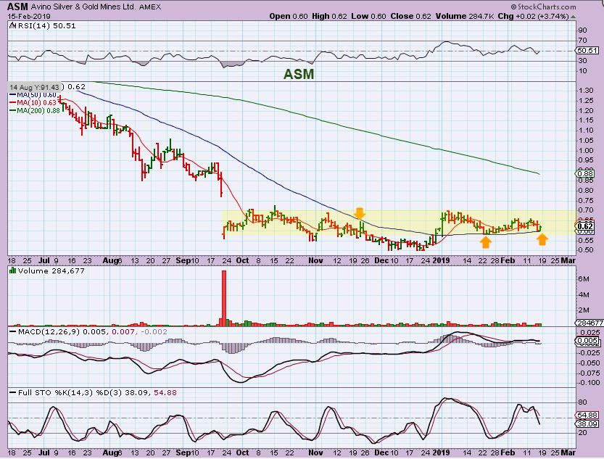The image size is (604, 459).
Task: Click the Close 0.62 value in header
Action: click(x=410, y=16)
